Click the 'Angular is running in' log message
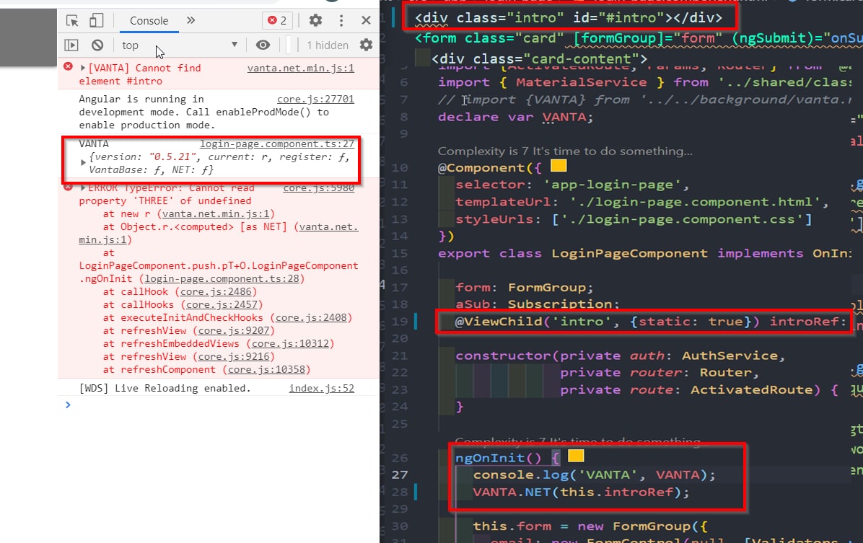 [x=203, y=112]
